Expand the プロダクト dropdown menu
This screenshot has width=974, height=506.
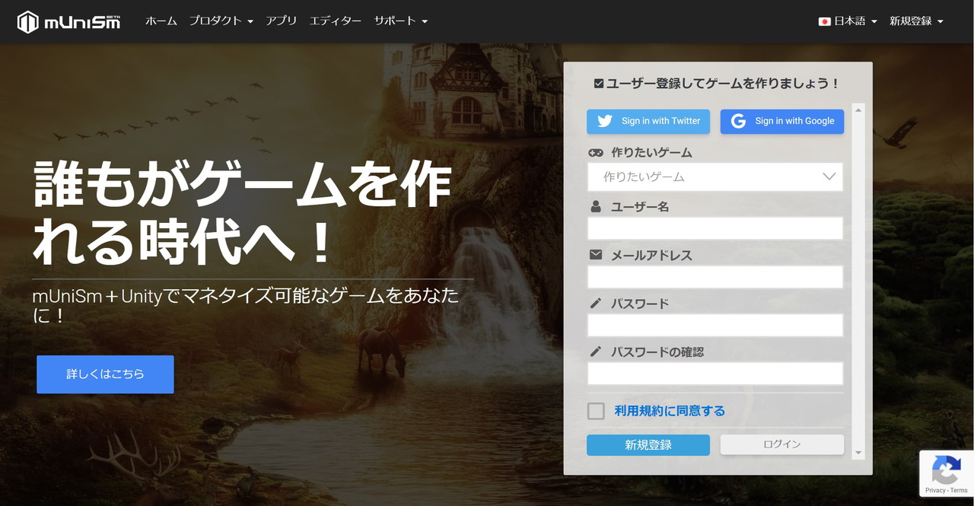(x=221, y=21)
